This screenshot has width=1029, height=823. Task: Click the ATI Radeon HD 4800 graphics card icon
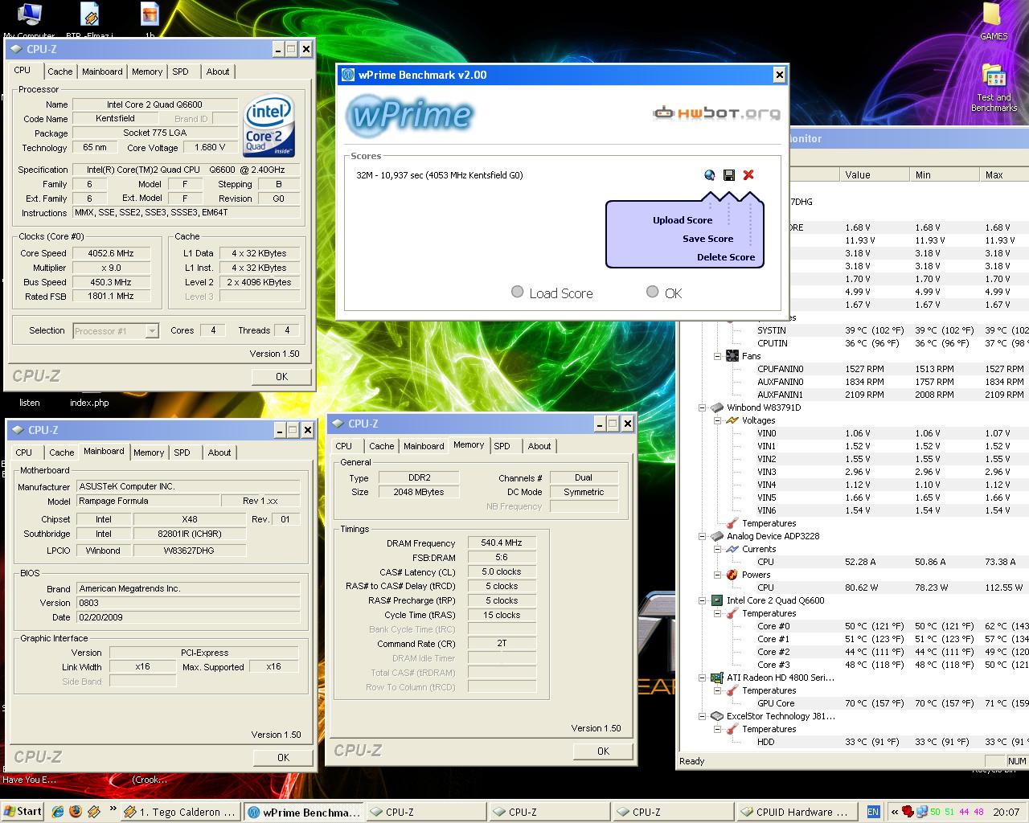click(717, 678)
